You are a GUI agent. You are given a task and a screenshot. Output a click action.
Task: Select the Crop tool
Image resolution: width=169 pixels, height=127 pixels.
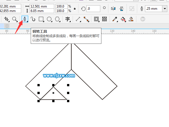(6, 19)
